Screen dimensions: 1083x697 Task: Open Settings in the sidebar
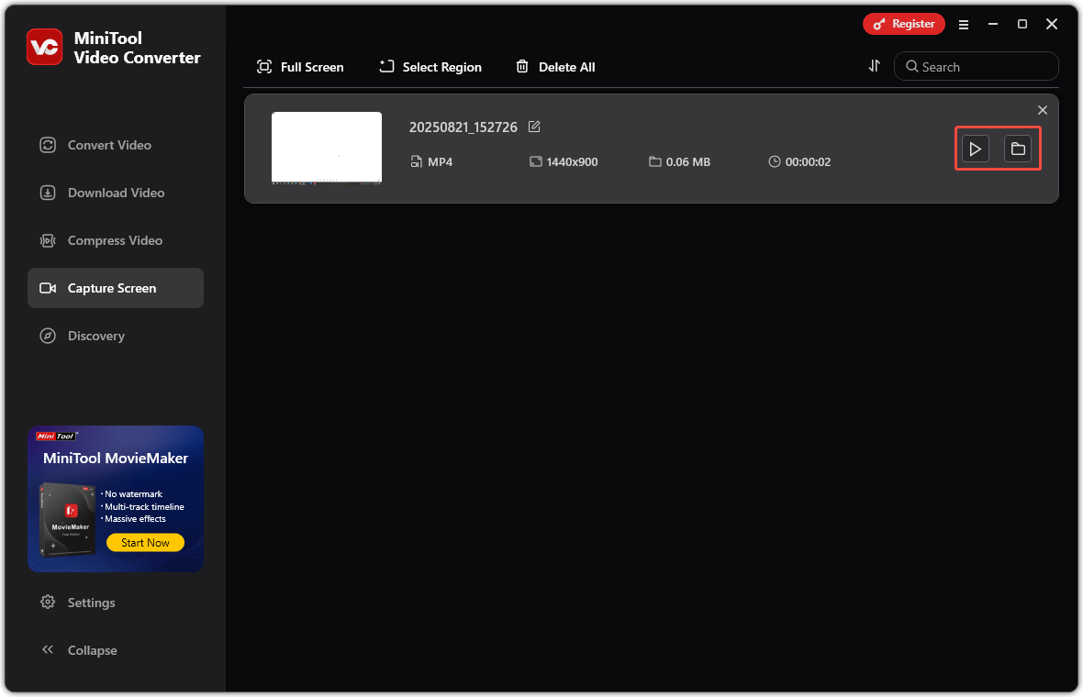(x=116, y=603)
